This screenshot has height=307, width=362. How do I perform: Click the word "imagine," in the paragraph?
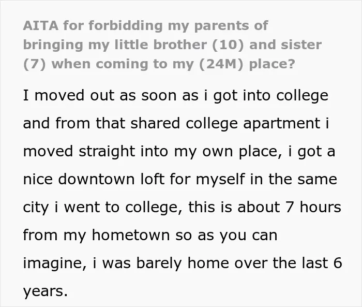(x=55, y=264)
